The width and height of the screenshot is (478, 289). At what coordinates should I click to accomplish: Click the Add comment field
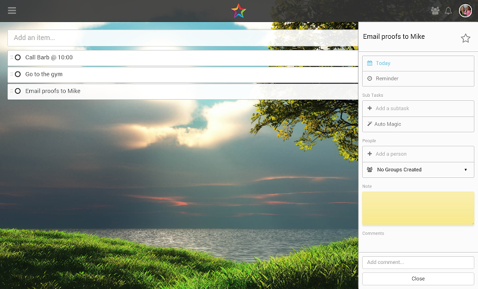tap(418, 262)
